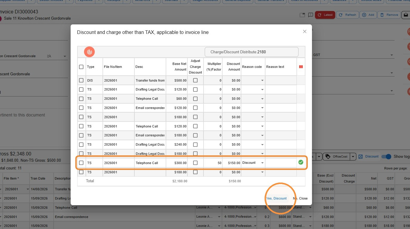Screen dimensions: 410x229
Task: Open Reason code dropdown showing Discount
Action: click(x=262, y=163)
